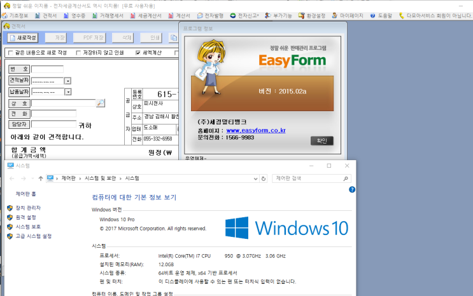
Task: Open the 영수증 menu
Action: tap(74, 16)
